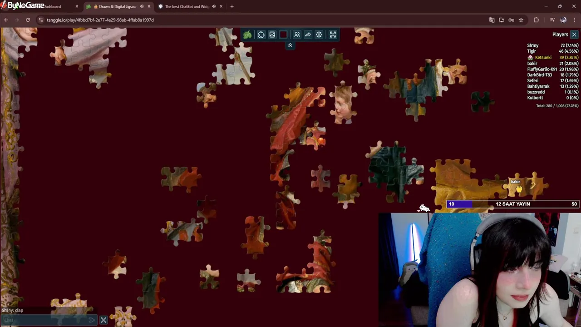Mute the Drawn & Digital Jigsaw tab
Viewport: 581px width, 327px height.
pos(142,6)
